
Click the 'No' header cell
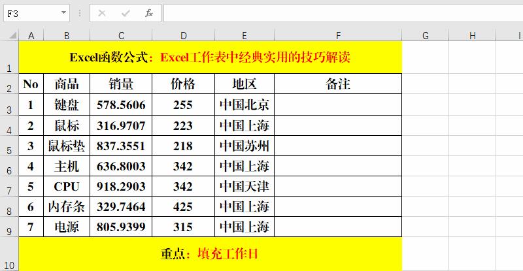[31, 84]
